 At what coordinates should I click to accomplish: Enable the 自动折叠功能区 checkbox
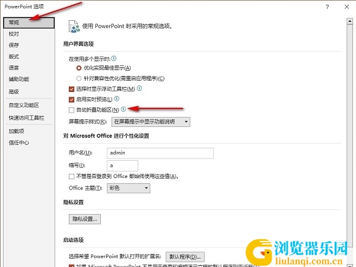tap(72, 110)
